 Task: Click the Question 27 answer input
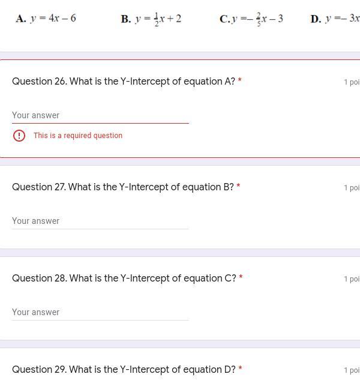point(100,221)
